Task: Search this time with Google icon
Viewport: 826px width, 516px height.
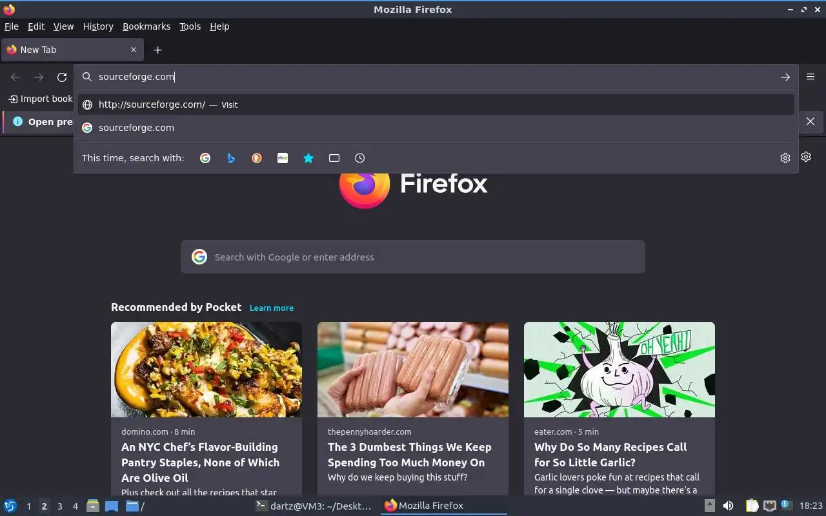Action: point(205,158)
